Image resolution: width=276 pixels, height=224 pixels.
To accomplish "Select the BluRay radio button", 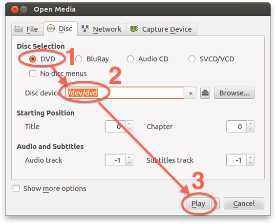I will tap(79, 59).
